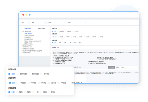Open the 人教版 edition dropdown
Screen dimensions: 148x102
tap(56, 23)
